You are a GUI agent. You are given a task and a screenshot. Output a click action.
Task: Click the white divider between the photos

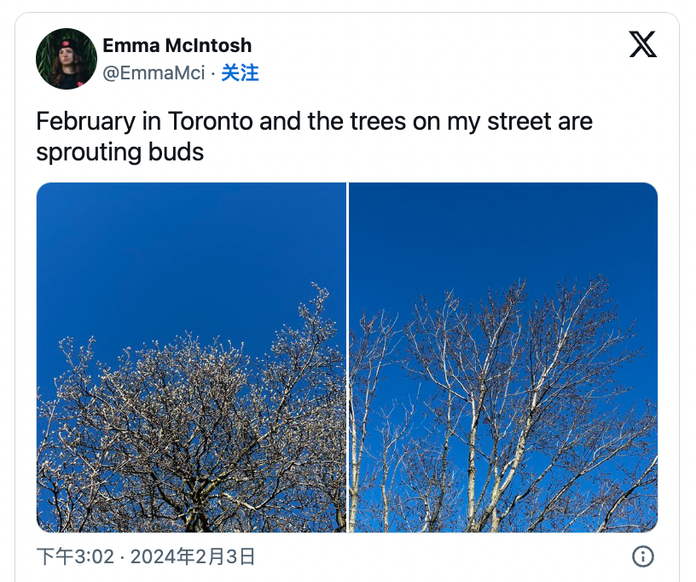347,358
